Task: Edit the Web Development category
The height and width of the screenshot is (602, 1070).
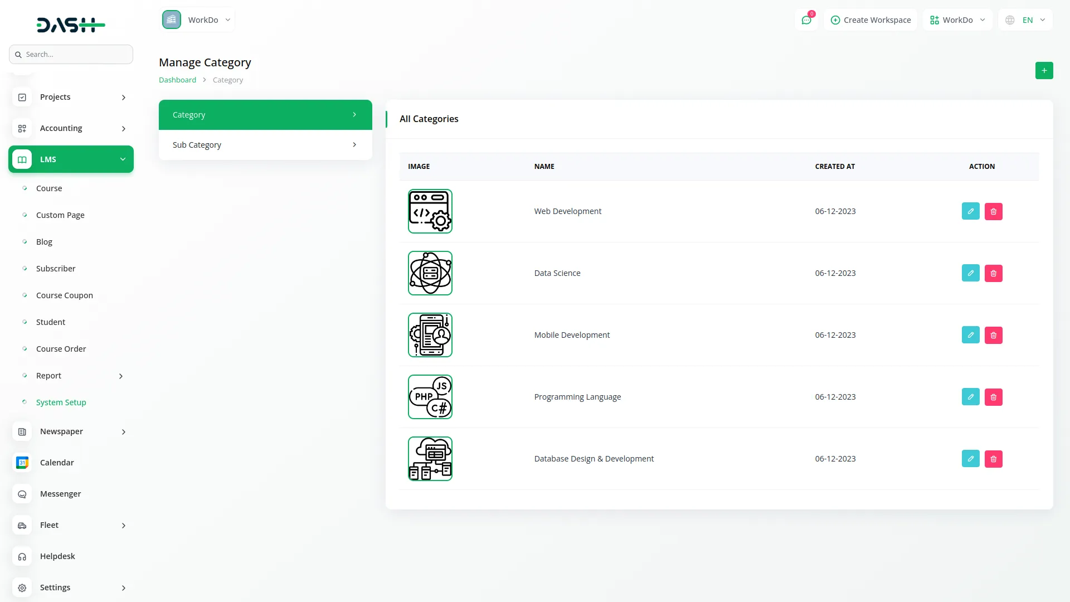Action: pos(970,211)
